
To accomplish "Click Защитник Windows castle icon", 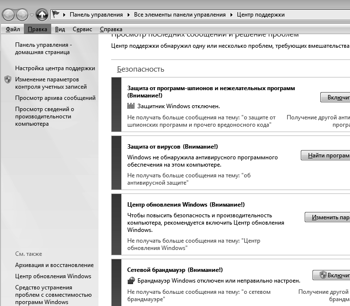I will coord(131,106).
